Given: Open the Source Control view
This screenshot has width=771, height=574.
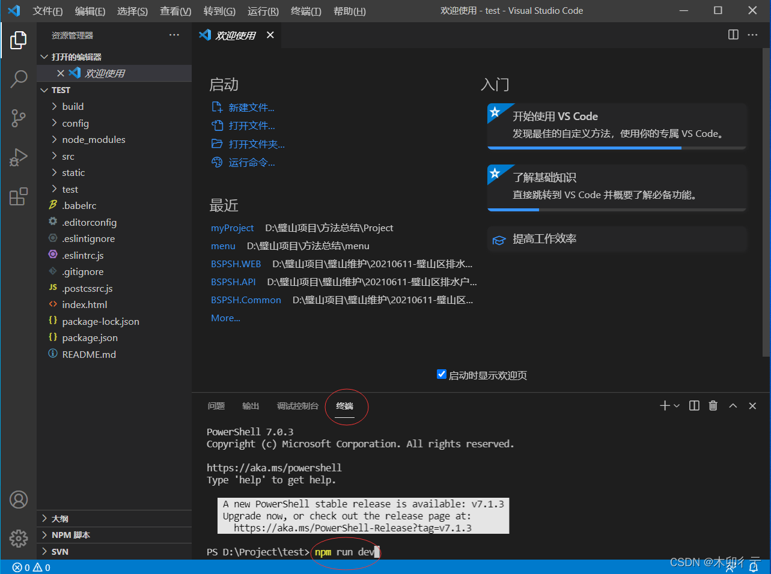Looking at the screenshot, I should (x=19, y=118).
